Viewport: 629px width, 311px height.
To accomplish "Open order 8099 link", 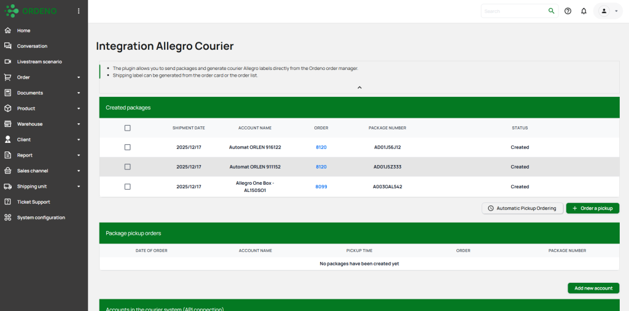I will point(321,186).
